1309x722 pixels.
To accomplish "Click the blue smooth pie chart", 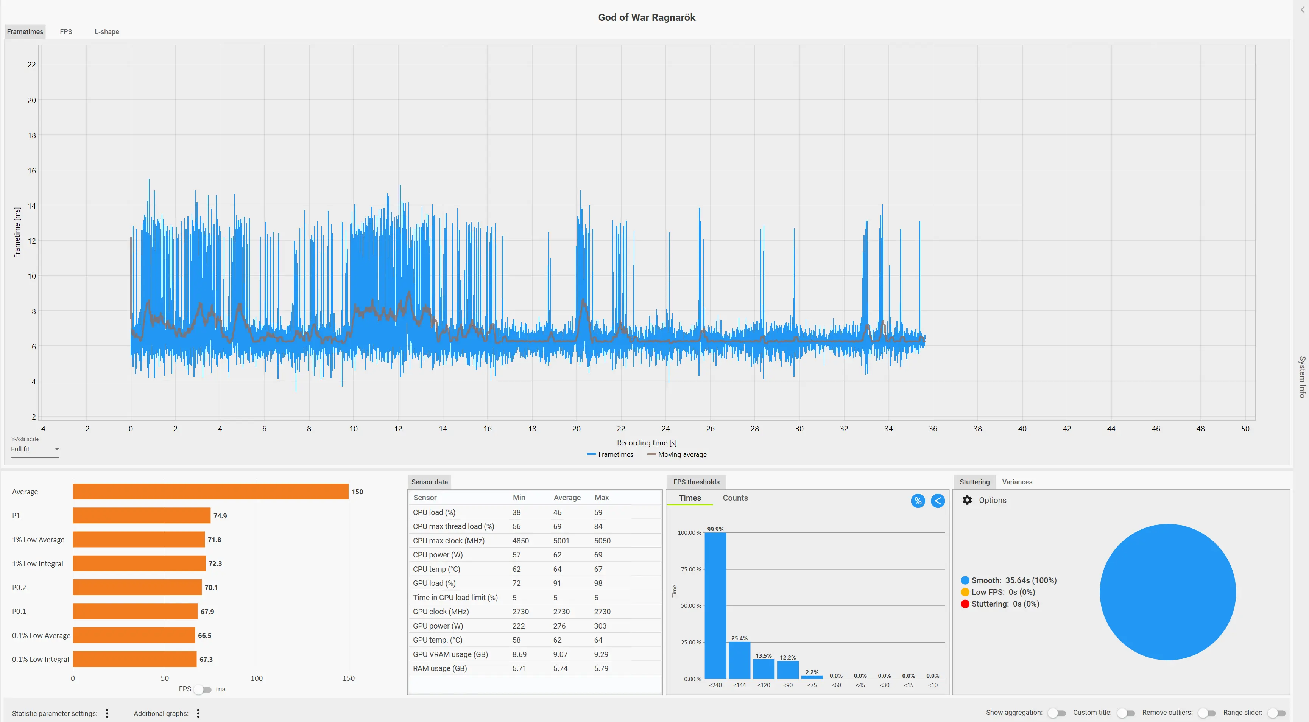I will (1168, 592).
